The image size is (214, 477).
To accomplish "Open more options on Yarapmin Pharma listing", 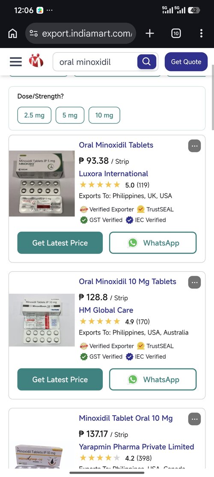I will [195, 419].
